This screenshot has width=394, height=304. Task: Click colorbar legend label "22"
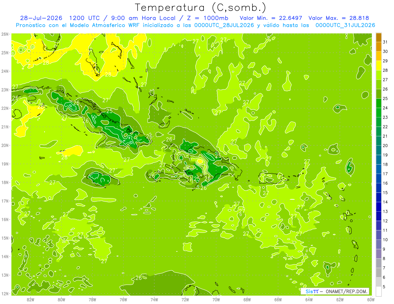385,127
